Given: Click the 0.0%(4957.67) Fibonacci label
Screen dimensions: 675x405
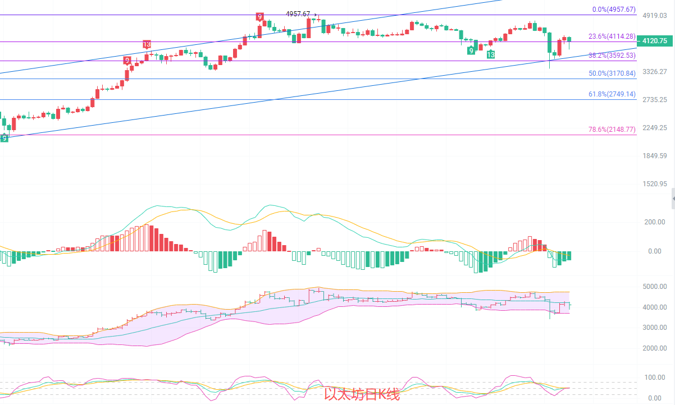Looking at the screenshot, I should [x=614, y=10].
